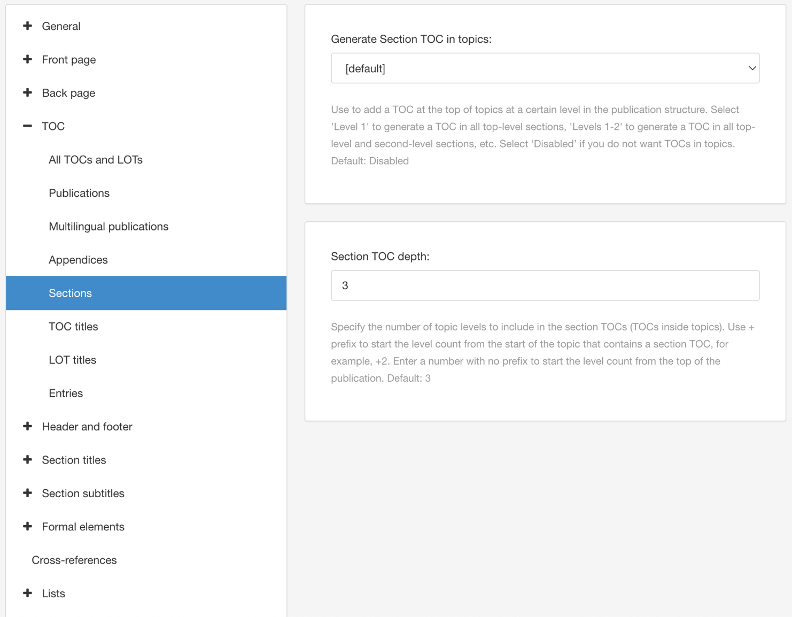The height and width of the screenshot is (617, 792).
Task: Expand the General settings section
Action: coord(27,26)
